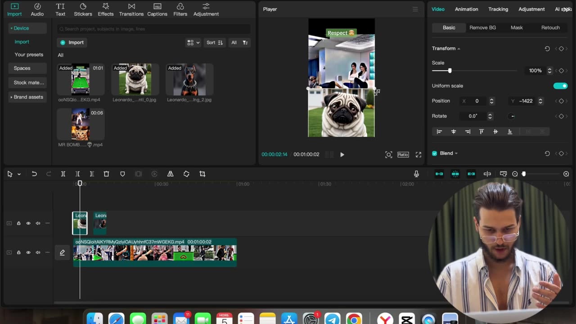576x324 pixels.
Task: Switch to the Adjustment inspector tab
Action: [x=531, y=9]
